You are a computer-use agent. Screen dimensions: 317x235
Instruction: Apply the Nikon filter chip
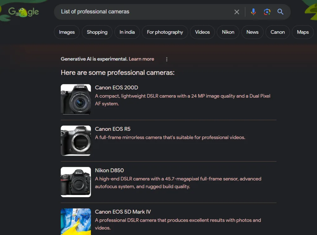pos(228,32)
